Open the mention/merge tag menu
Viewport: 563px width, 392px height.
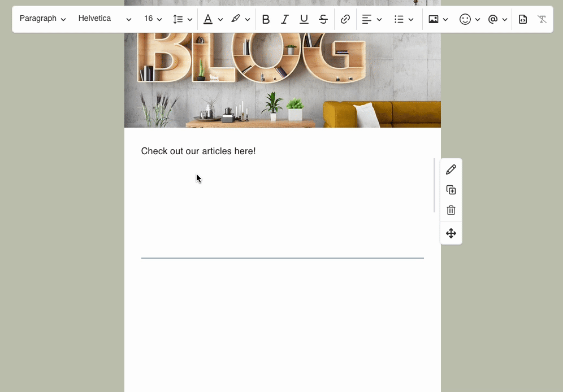pyautogui.click(x=497, y=19)
